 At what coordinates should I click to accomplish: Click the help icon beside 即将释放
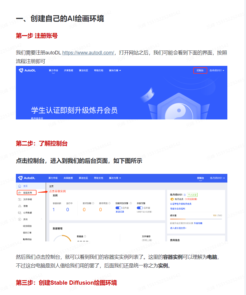(109, 203)
